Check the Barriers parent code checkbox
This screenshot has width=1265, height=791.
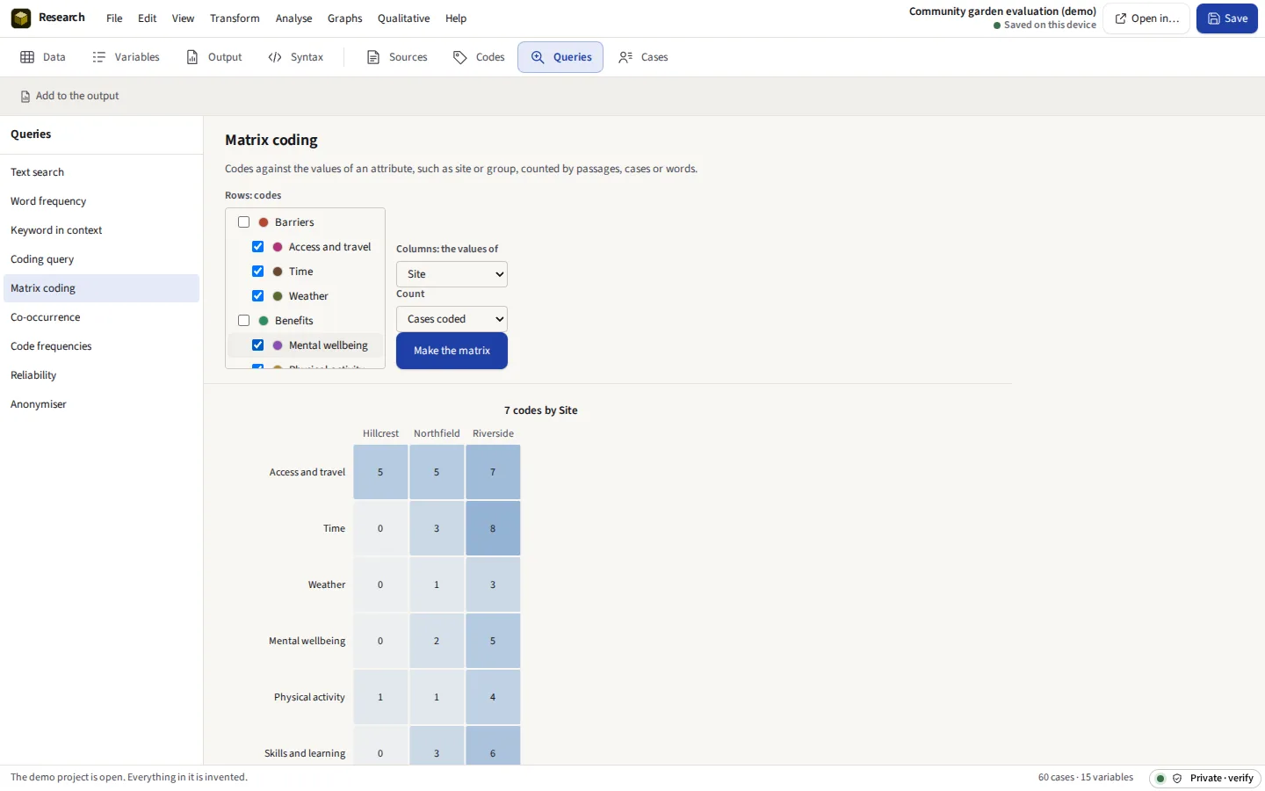244,222
